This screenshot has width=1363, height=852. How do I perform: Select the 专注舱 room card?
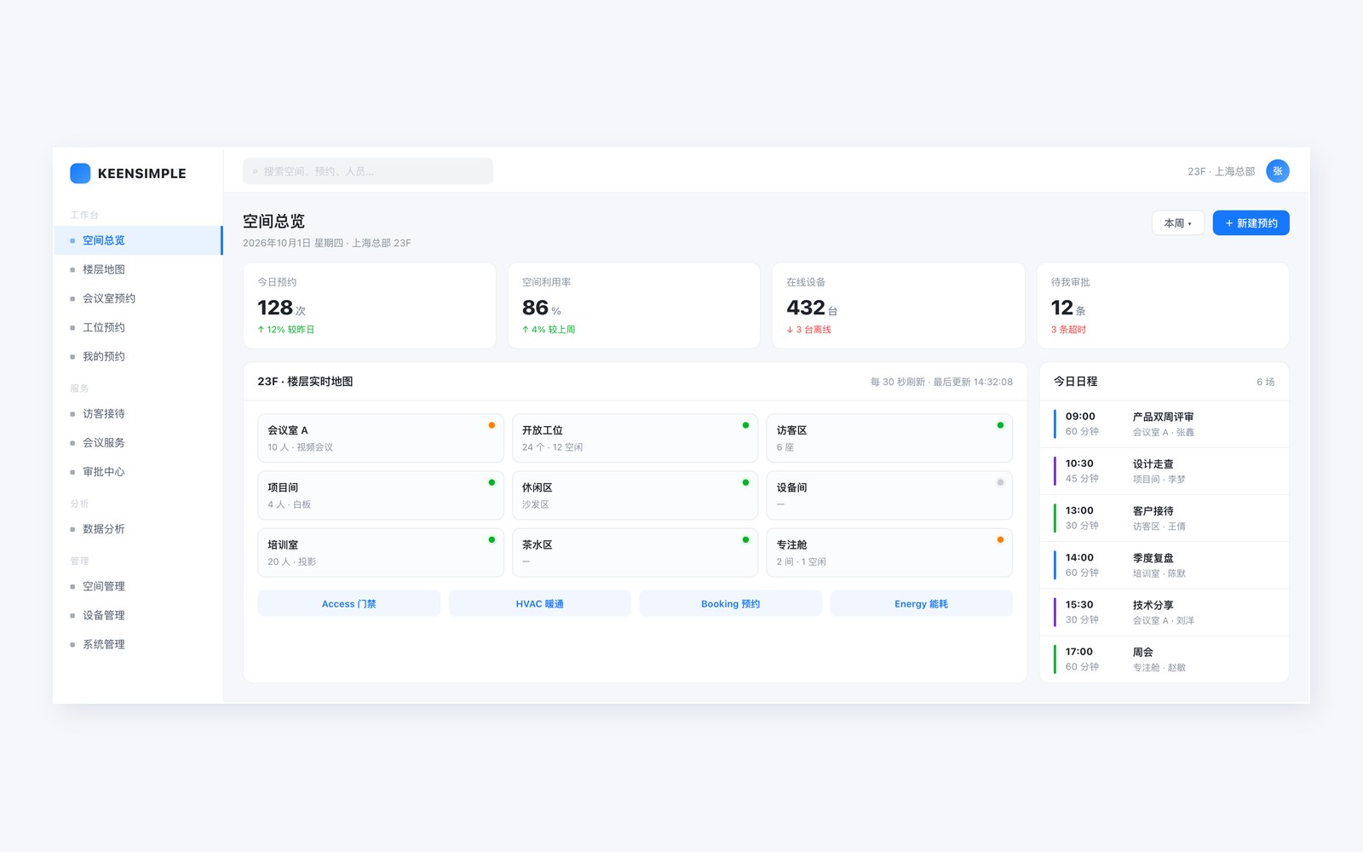889,552
